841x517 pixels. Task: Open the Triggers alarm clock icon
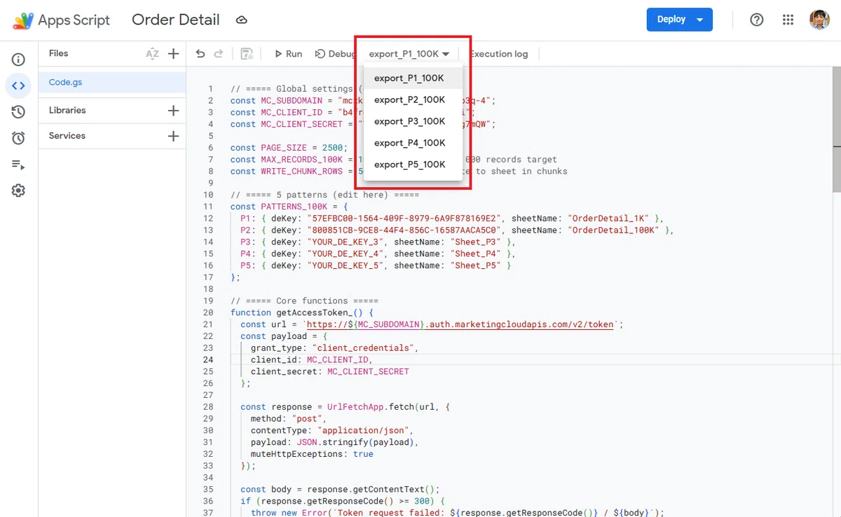tap(19, 138)
